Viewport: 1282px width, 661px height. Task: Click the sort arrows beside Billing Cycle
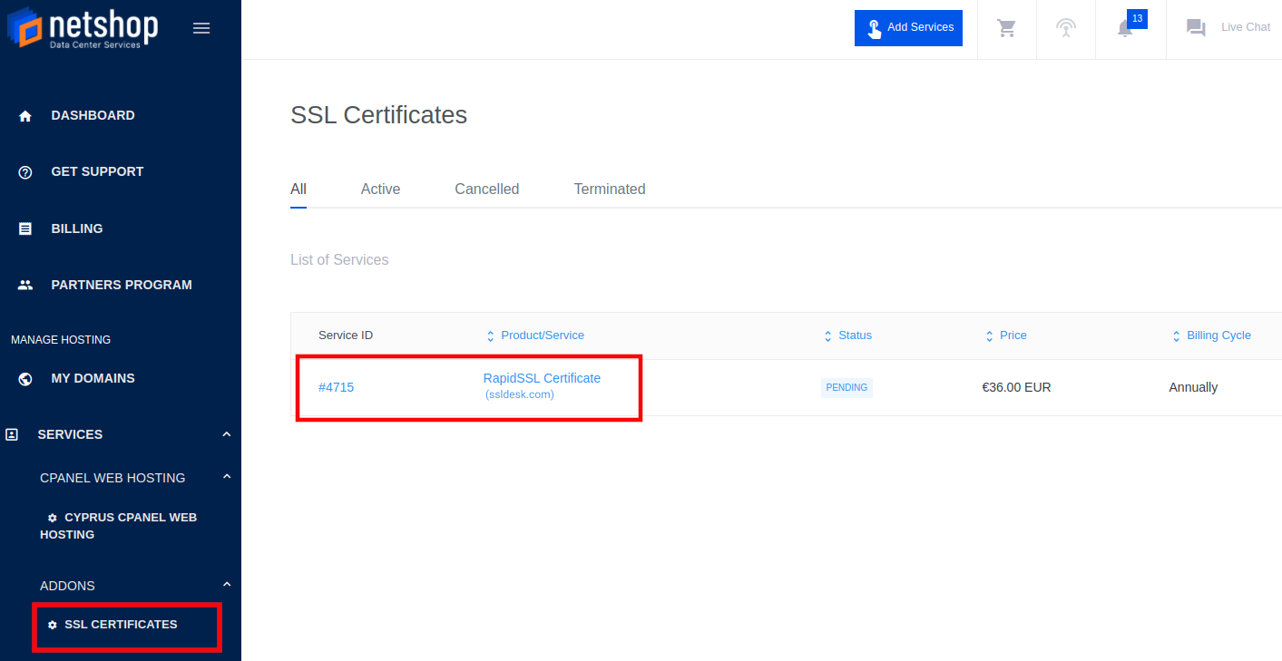pos(1177,336)
